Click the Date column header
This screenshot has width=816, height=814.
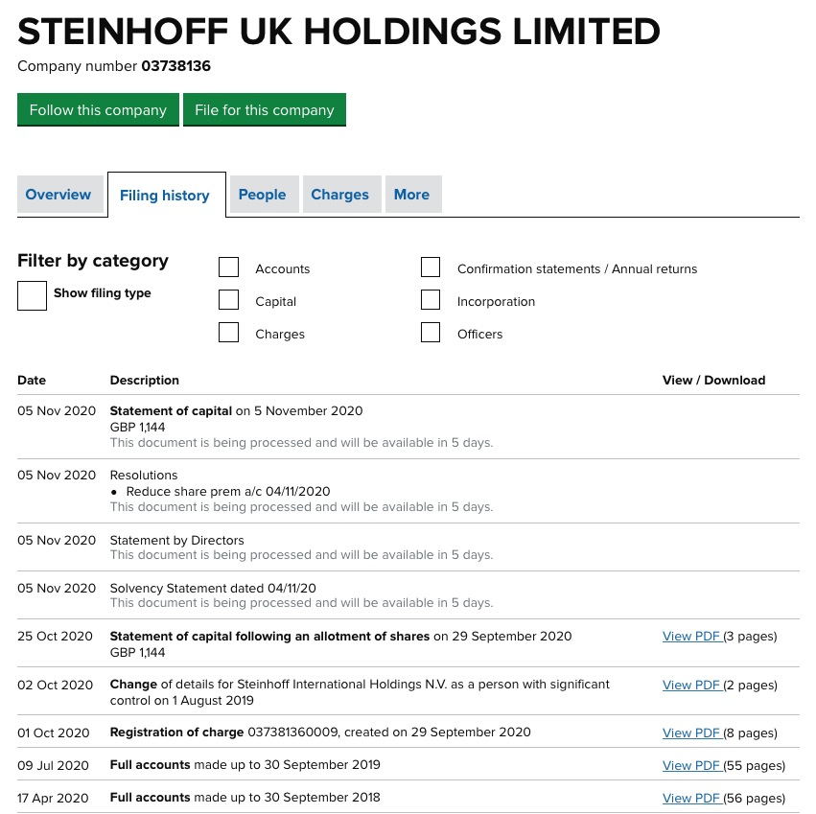pos(32,380)
